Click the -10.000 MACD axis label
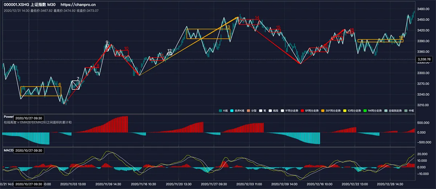 pos(424,173)
